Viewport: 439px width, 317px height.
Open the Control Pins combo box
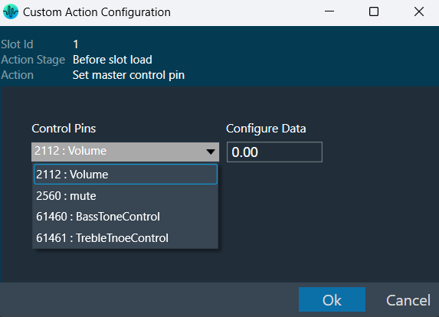[x=125, y=152]
